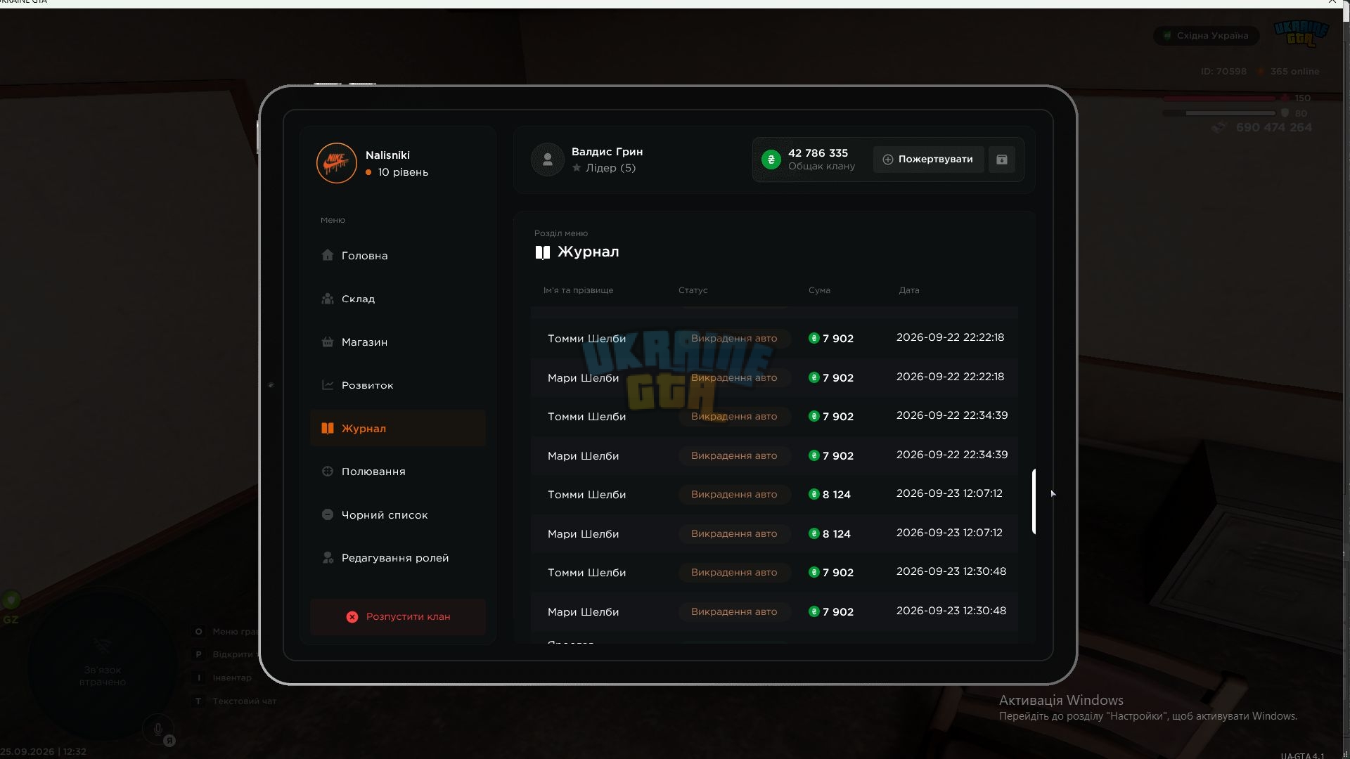Image resolution: width=1350 pixels, height=759 pixels.
Task: Switch to the Розвиток section
Action: (x=397, y=385)
